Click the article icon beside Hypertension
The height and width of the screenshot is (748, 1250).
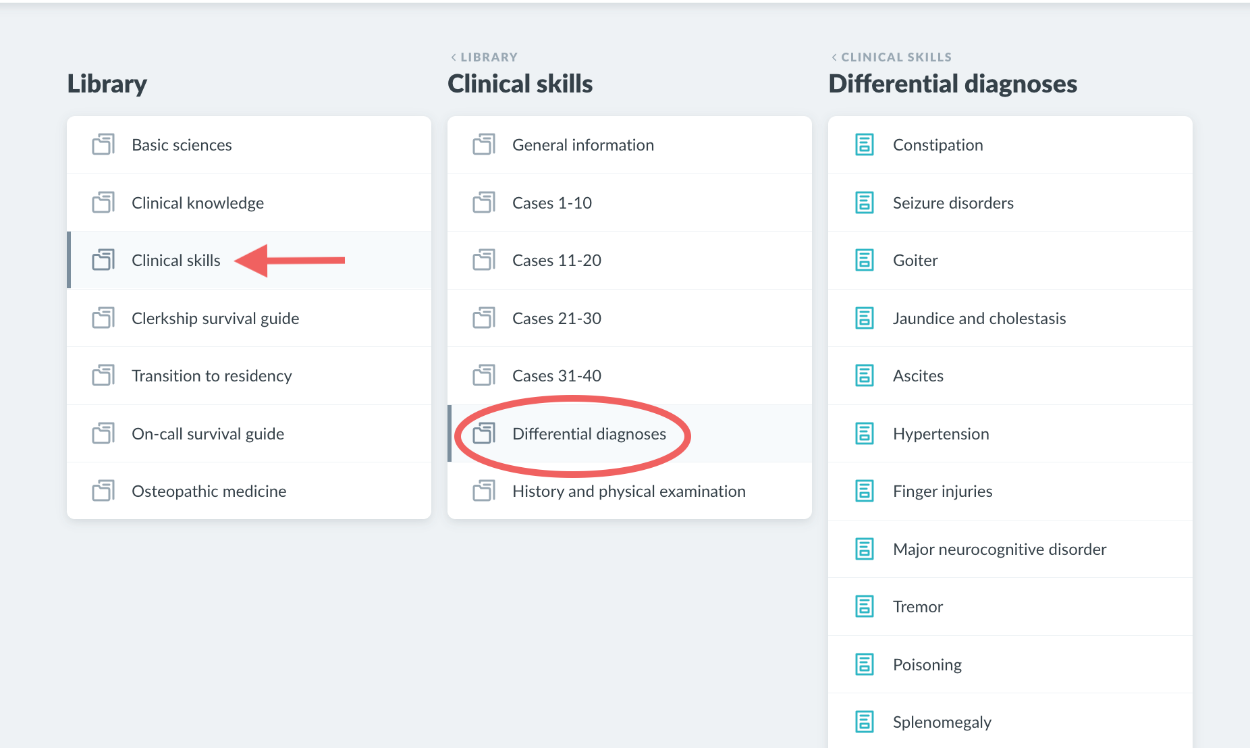coord(865,433)
